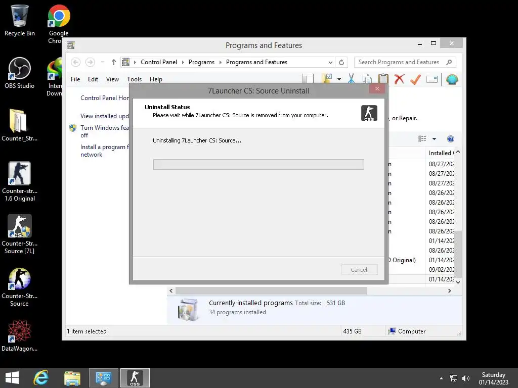Viewport: 518px width, 388px height.
Task: Click vertical scrollbar up arrow in program list
Action: 458,152
